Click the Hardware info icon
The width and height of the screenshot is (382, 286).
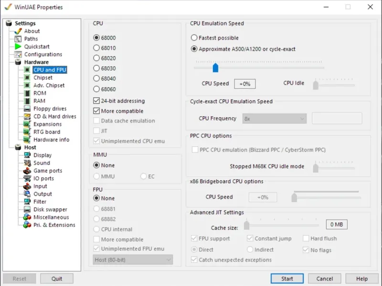(27, 140)
